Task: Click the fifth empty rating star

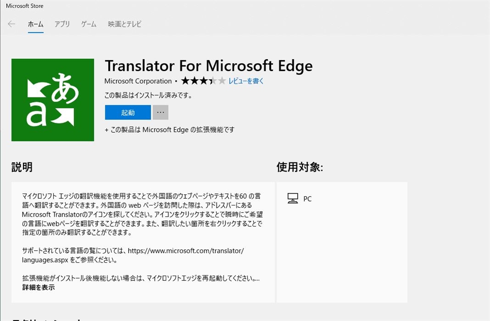Action: (x=222, y=81)
